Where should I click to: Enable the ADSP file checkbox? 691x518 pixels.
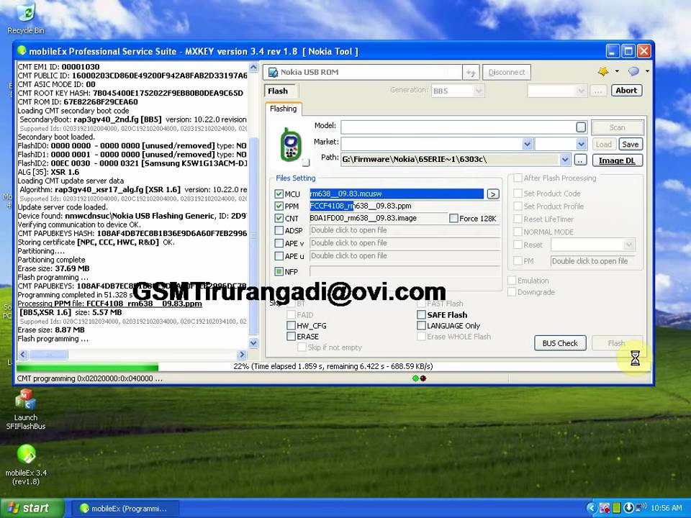coord(279,230)
